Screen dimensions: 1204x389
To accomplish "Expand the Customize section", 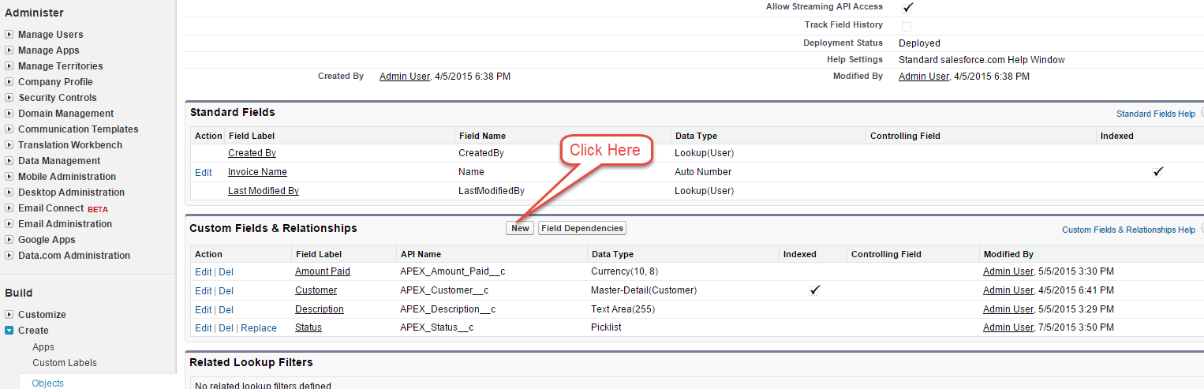I will pyautogui.click(x=9, y=315).
